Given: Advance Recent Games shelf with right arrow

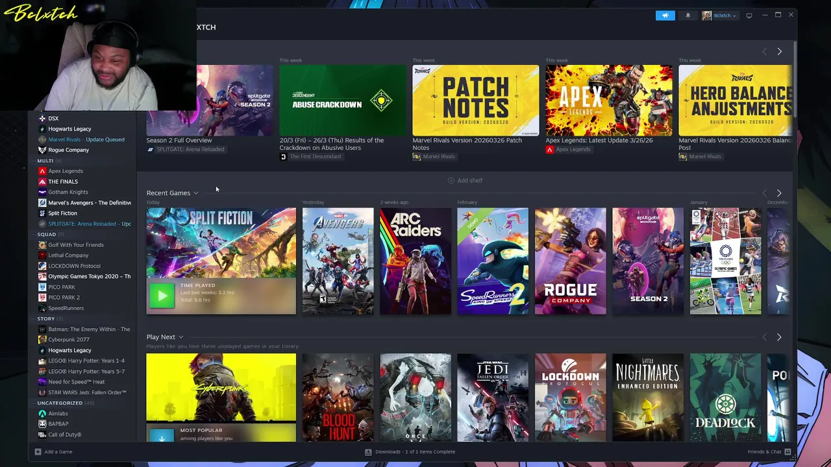Looking at the screenshot, I should point(779,193).
